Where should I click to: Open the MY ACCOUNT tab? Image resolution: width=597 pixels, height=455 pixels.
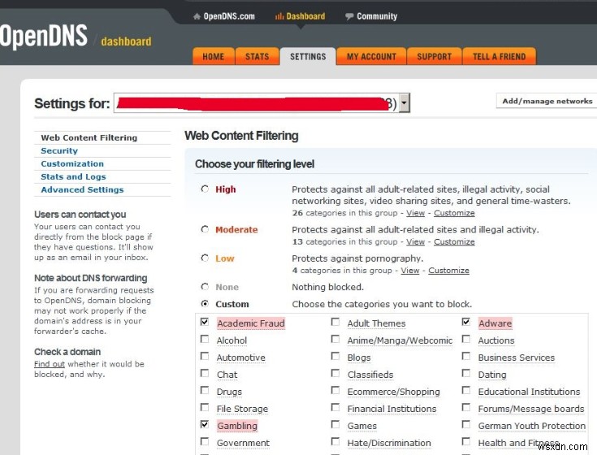(371, 56)
